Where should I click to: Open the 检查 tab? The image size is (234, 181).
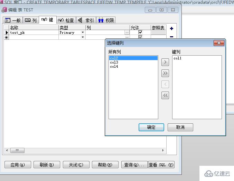(66, 20)
